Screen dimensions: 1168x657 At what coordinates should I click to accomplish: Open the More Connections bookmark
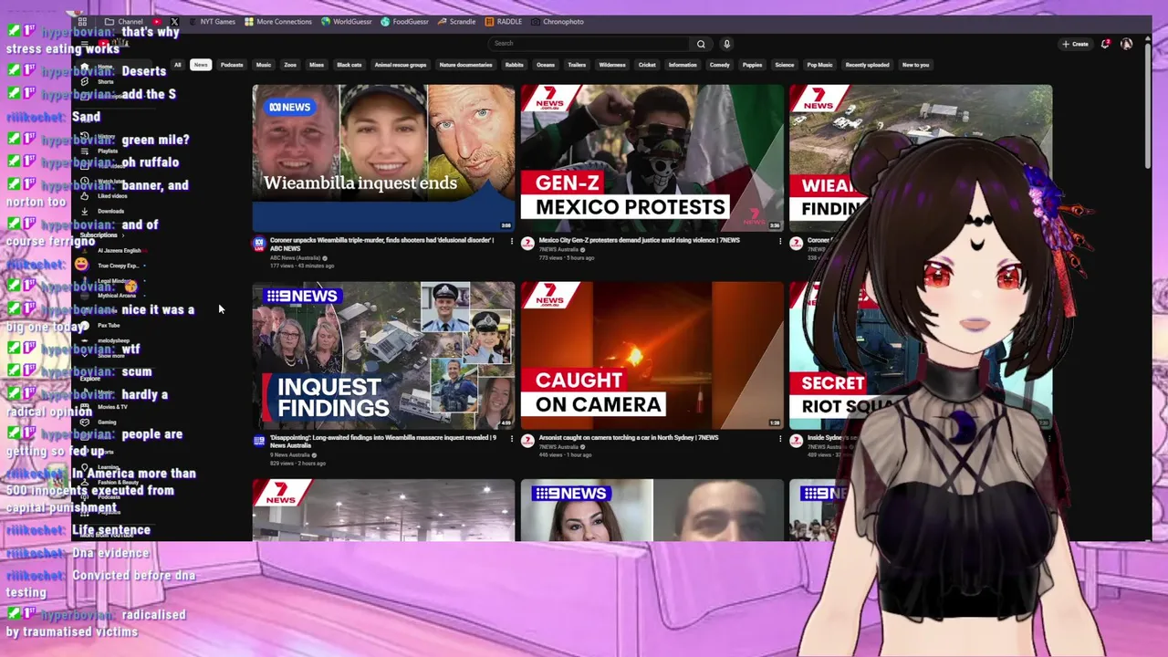click(x=277, y=21)
